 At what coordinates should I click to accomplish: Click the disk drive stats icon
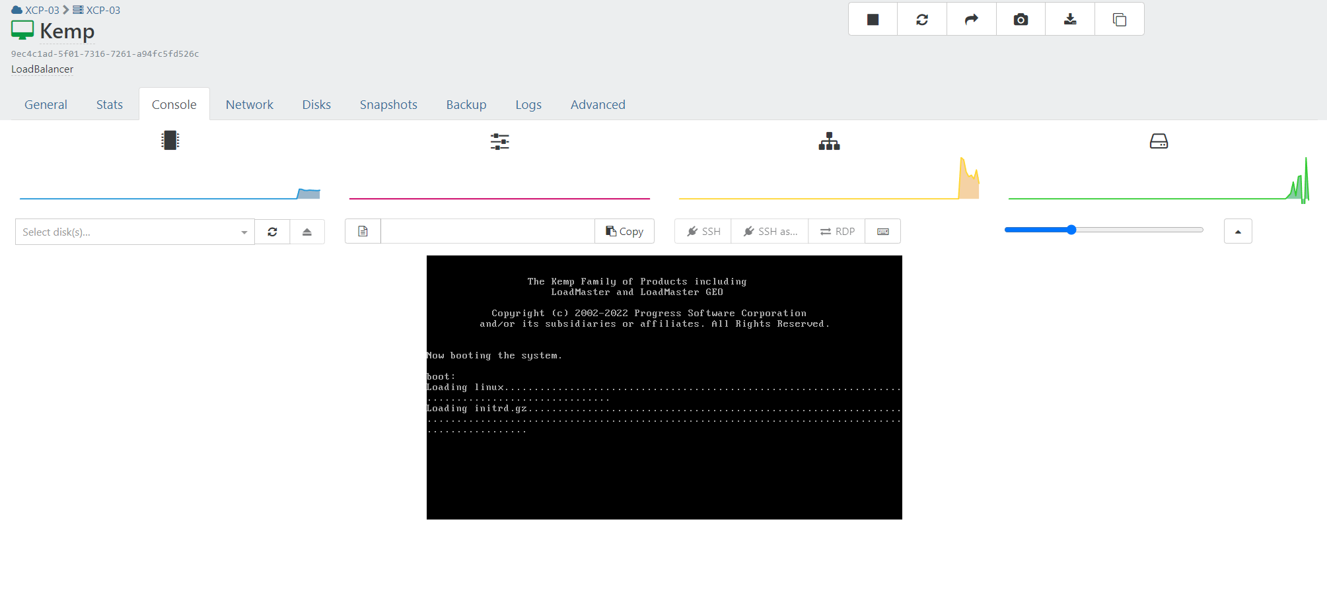(x=1159, y=141)
